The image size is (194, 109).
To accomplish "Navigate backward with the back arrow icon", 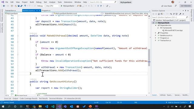I will click(4, 6).
